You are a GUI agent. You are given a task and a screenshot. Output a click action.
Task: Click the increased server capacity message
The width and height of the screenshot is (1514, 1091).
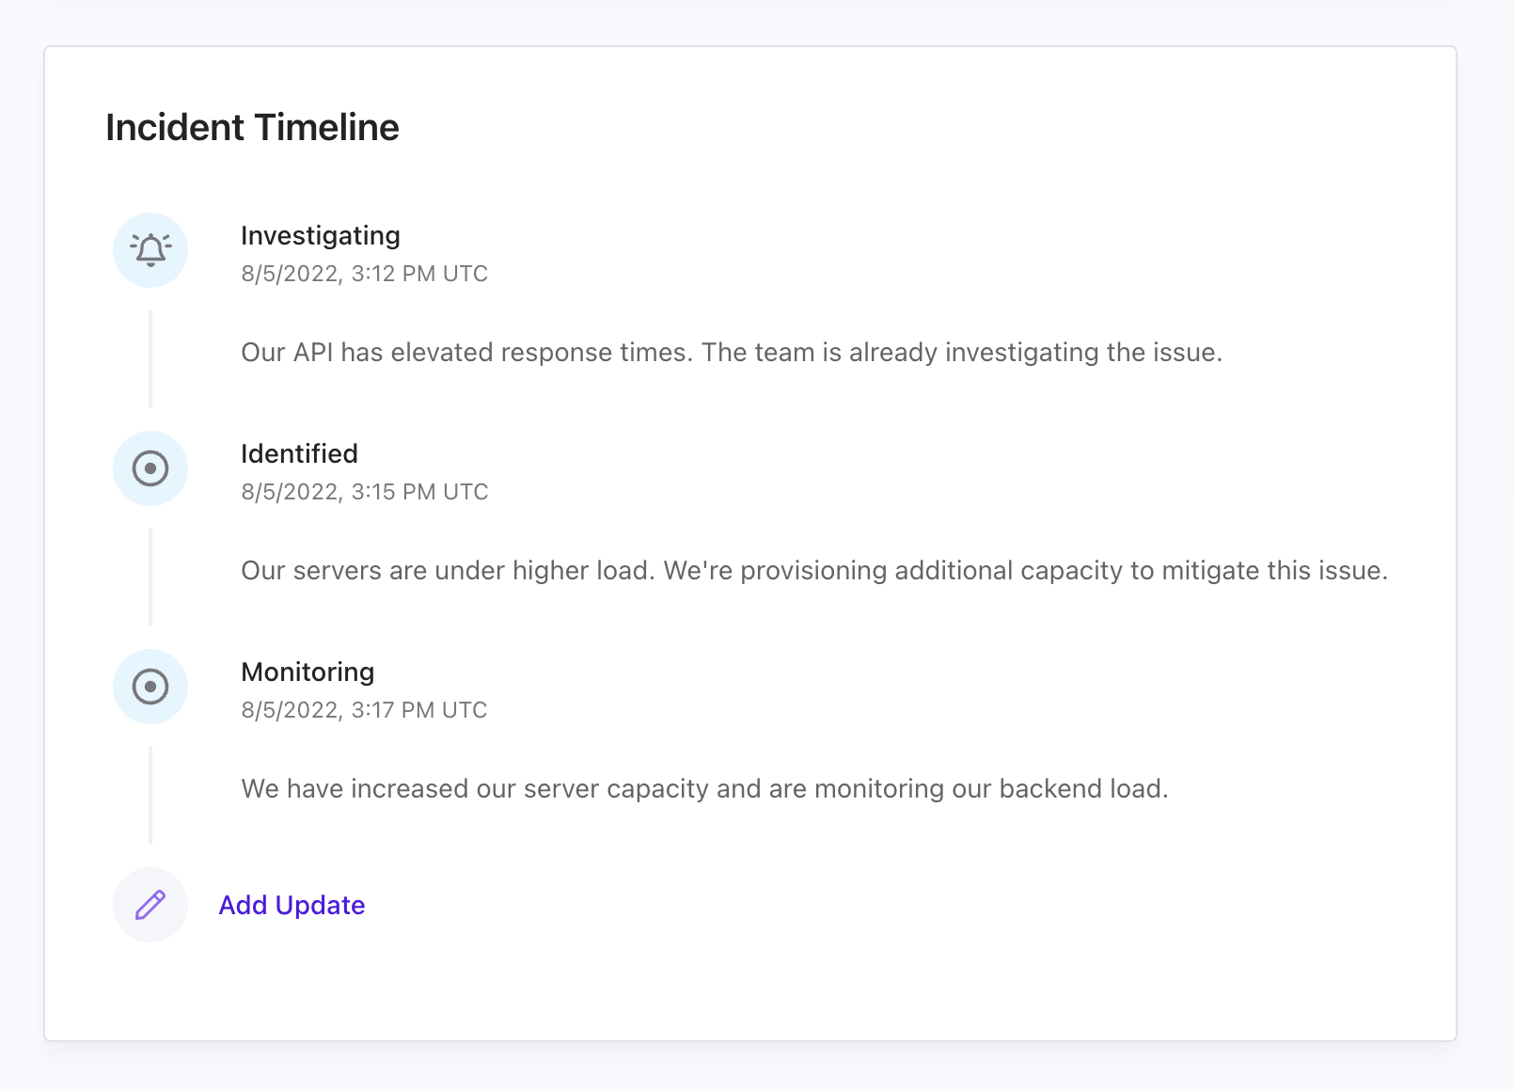tap(704, 789)
